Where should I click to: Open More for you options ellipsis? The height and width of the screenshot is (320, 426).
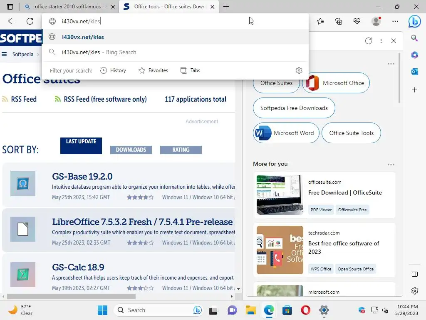(391, 165)
